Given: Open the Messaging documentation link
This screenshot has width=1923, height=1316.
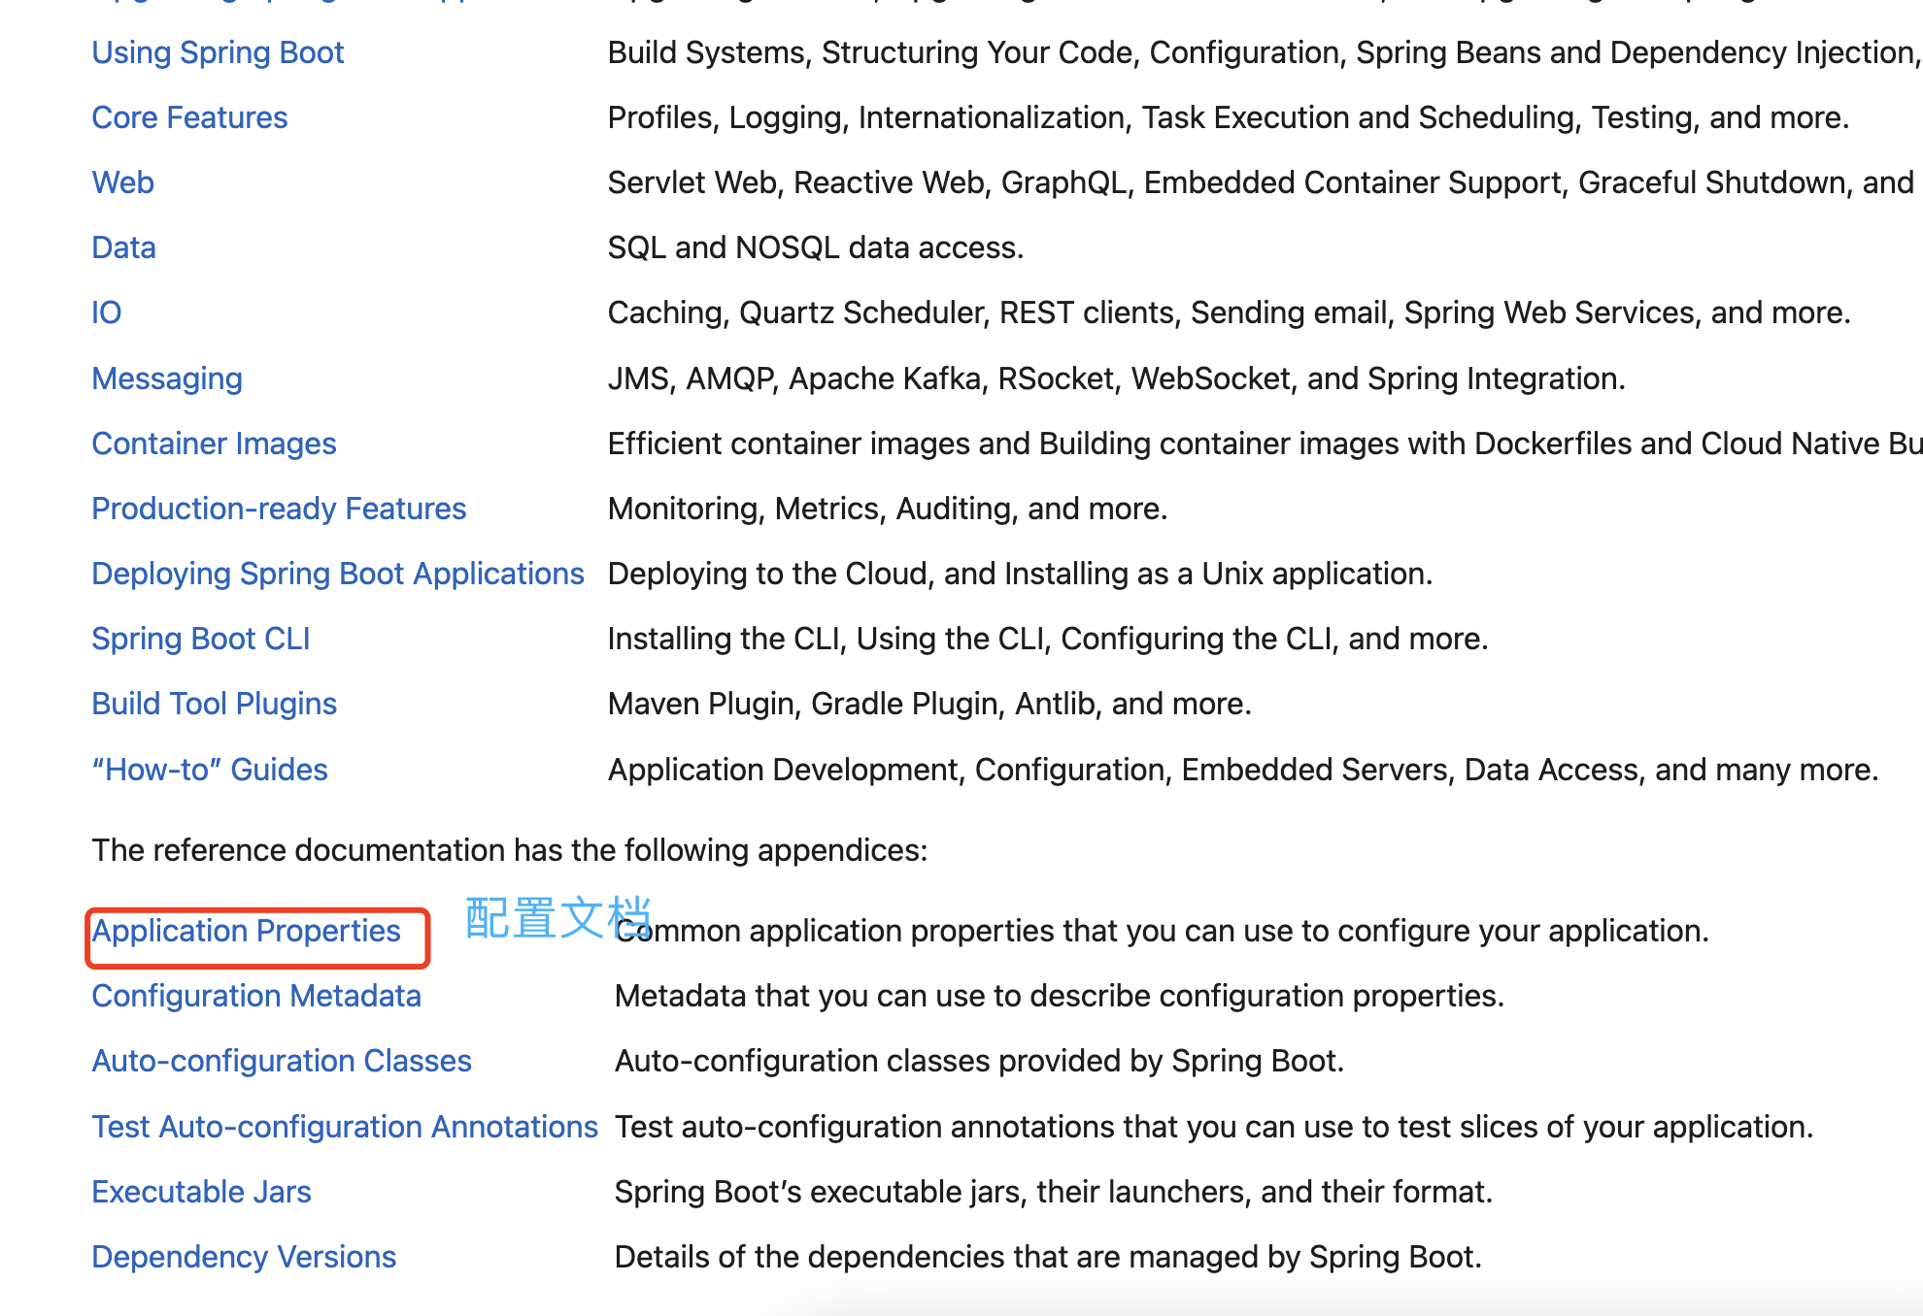Looking at the screenshot, I should click(x=167, y=378).
